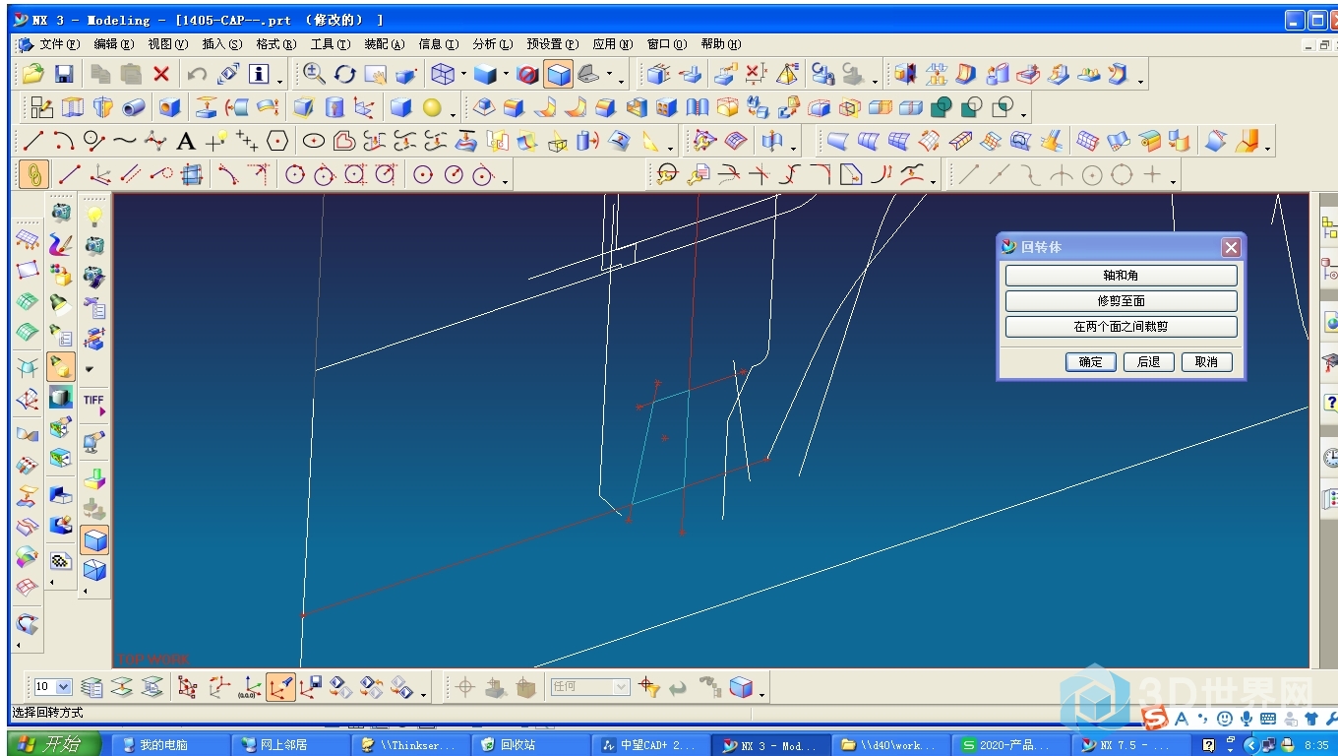Click the 轴和角 button
1338x756 pixels.
click(x=1121, y=276)
